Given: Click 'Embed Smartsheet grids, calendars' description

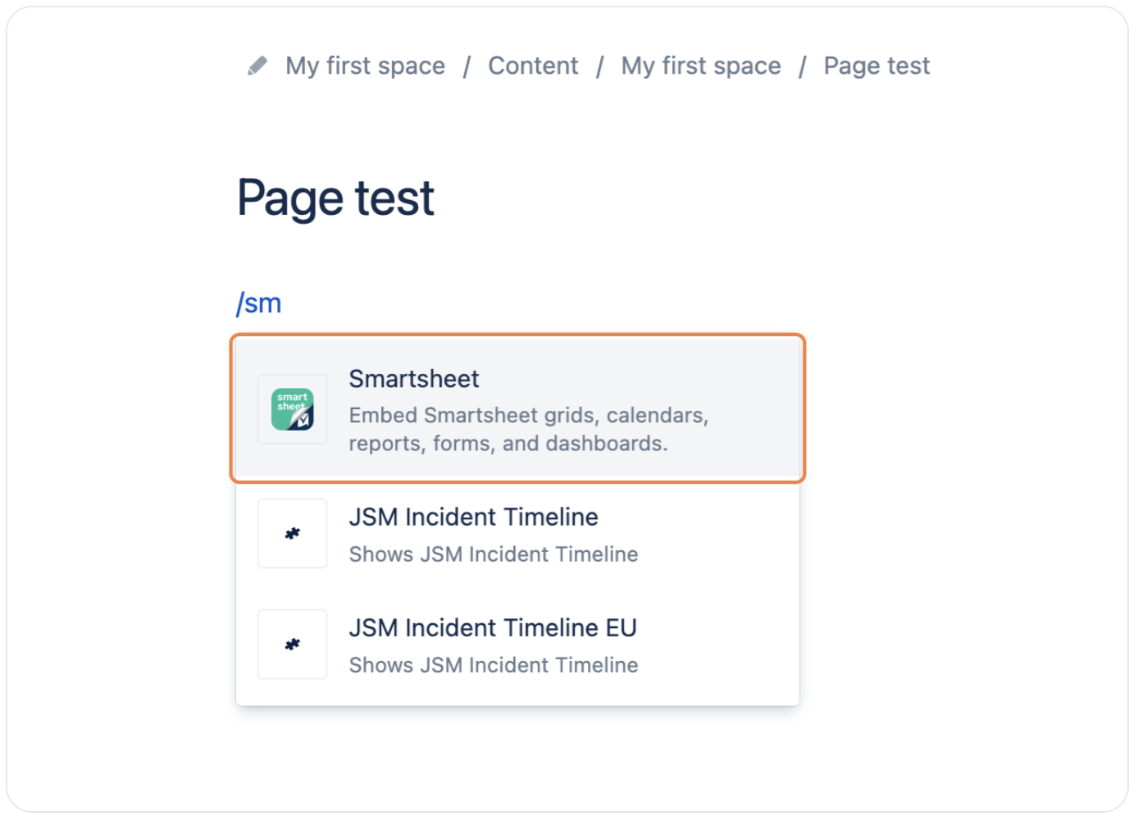Looking at the screenshot, I should 529,429.
